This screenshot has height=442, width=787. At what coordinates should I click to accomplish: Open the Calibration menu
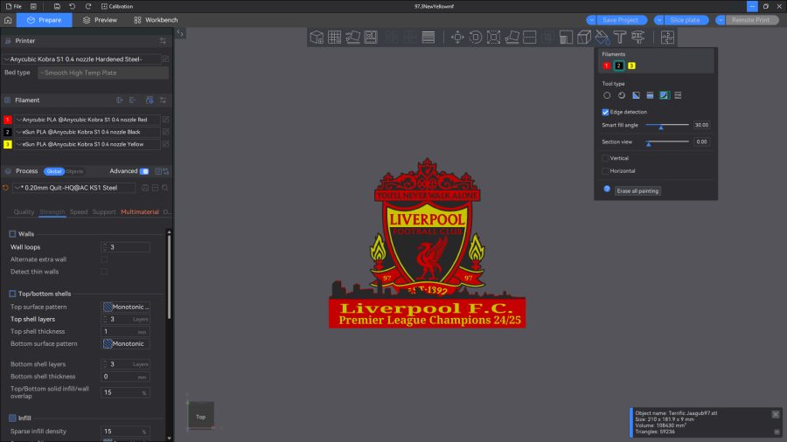117,6
